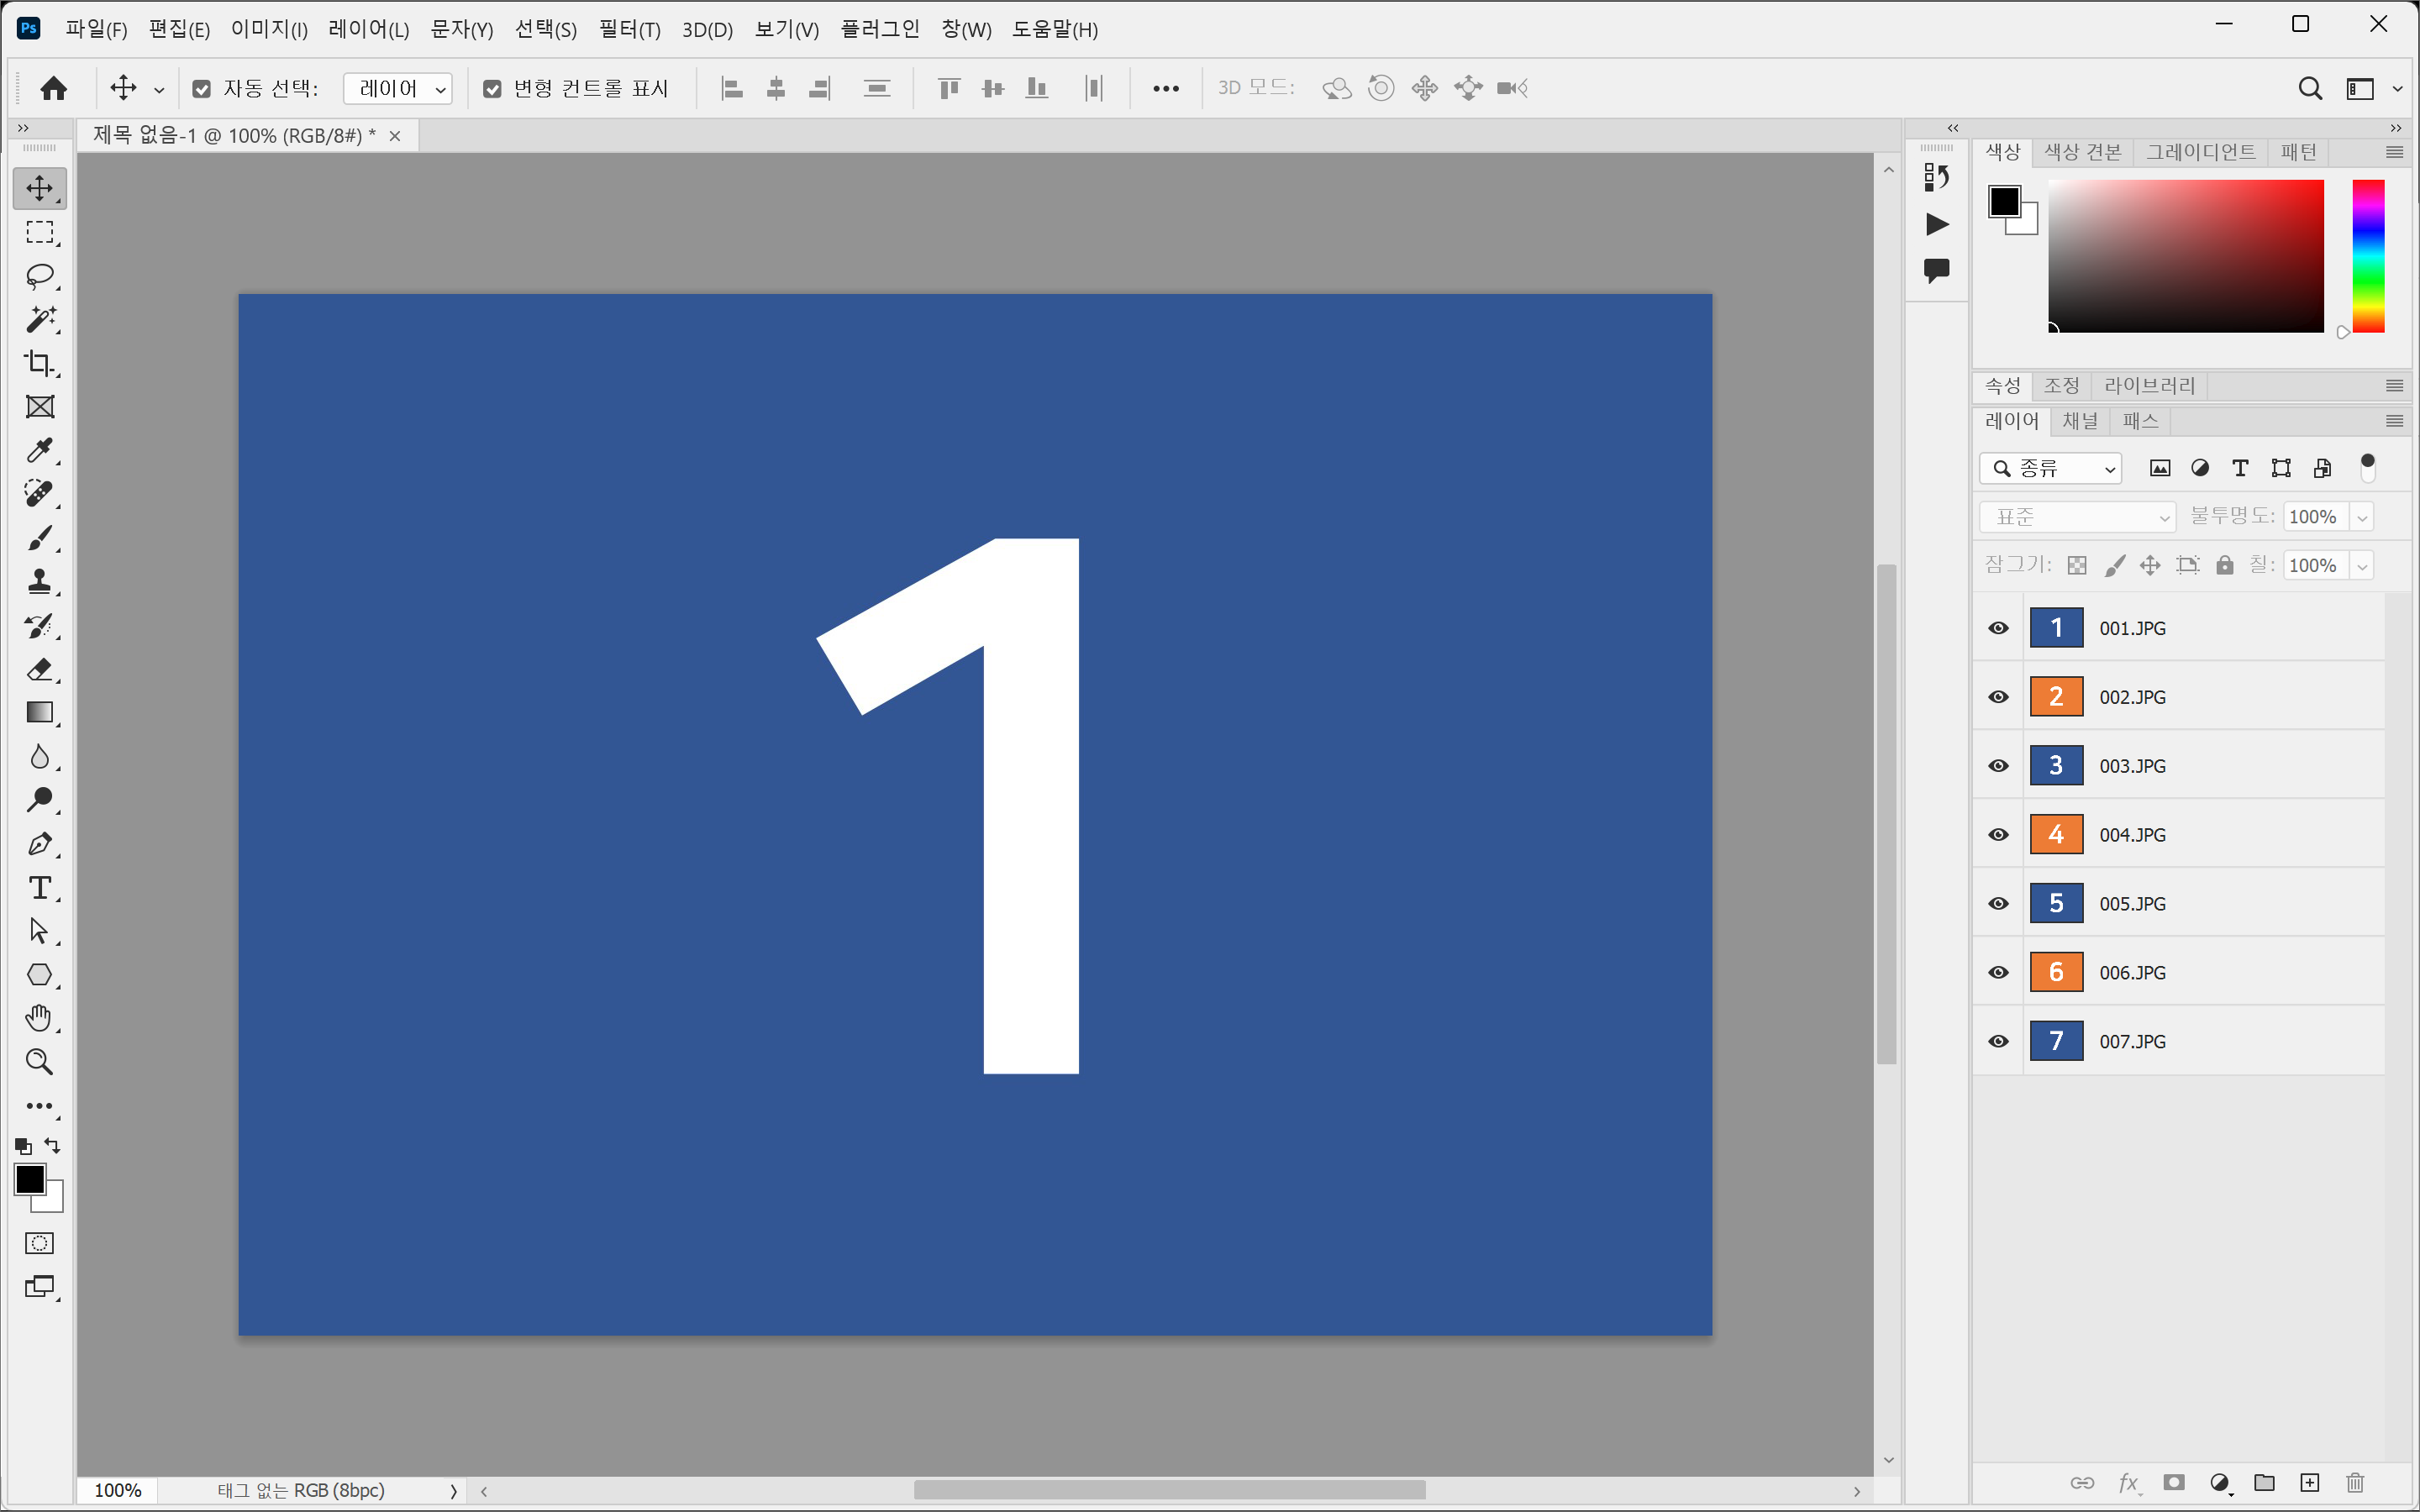Screen dimensions: 2420x1512
Task: Select the Horizontal Type tool
Action: pos(40,888)
